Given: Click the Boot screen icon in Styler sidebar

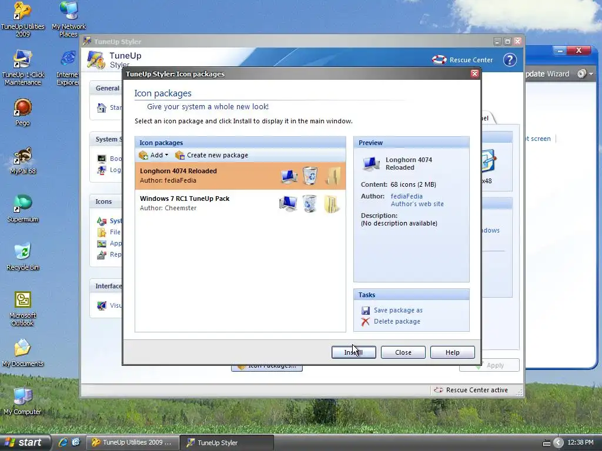Looking at the screenshot, I should 101,159.
